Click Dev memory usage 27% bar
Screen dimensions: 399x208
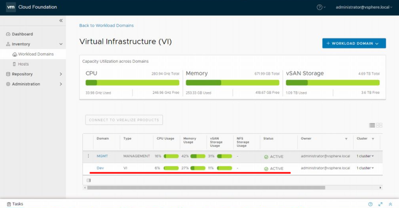tap(198, 168)
